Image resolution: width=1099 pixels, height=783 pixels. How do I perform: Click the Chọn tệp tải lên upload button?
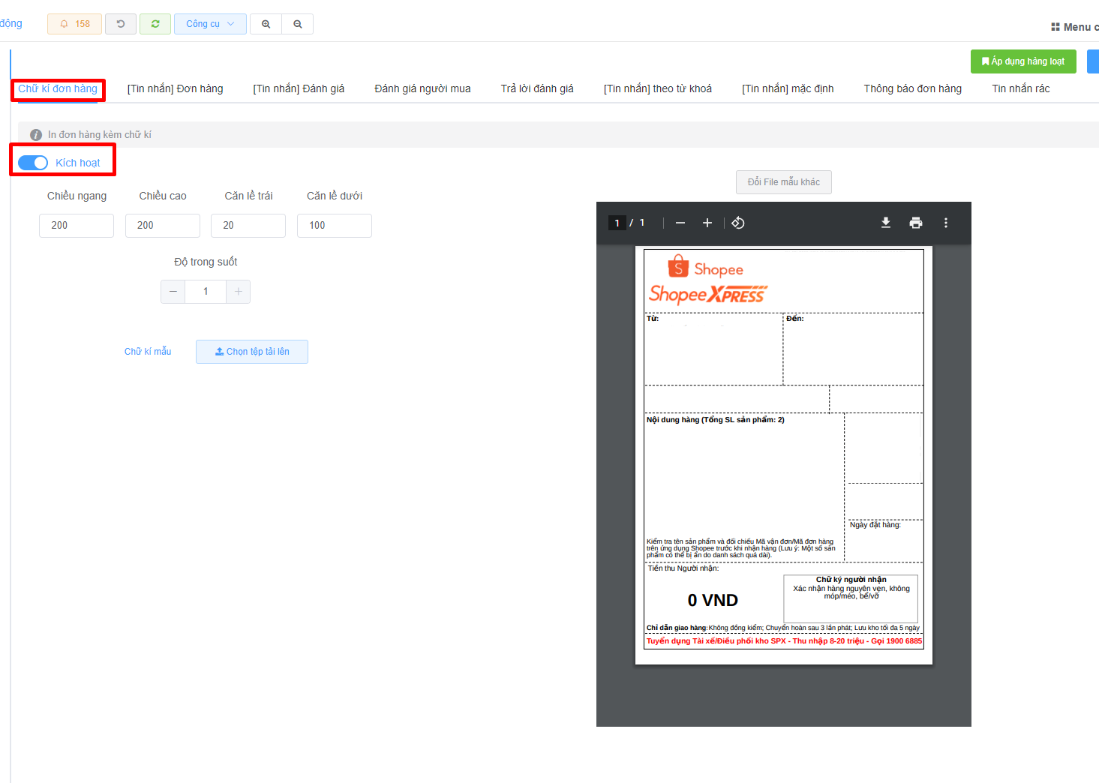(252, 352)
